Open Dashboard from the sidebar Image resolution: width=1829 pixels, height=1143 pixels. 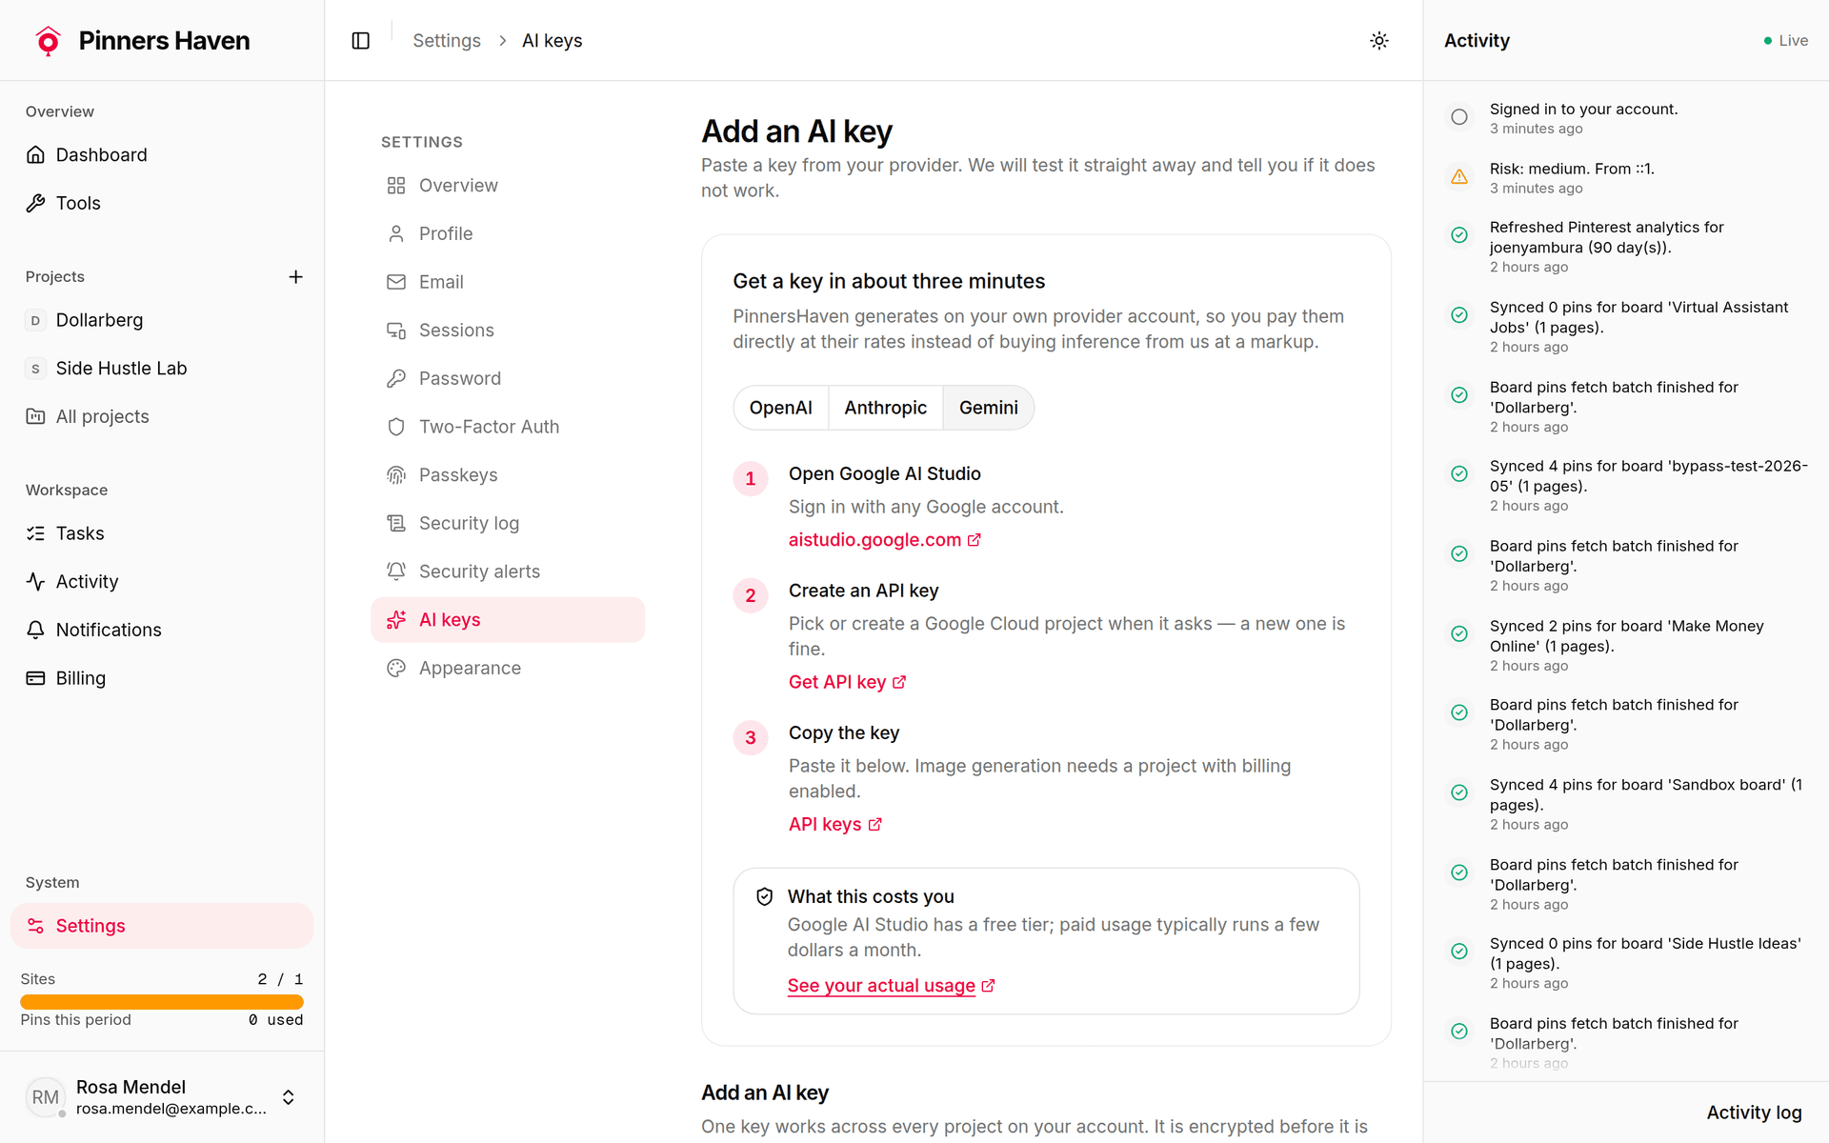click(x=162, y=154)
